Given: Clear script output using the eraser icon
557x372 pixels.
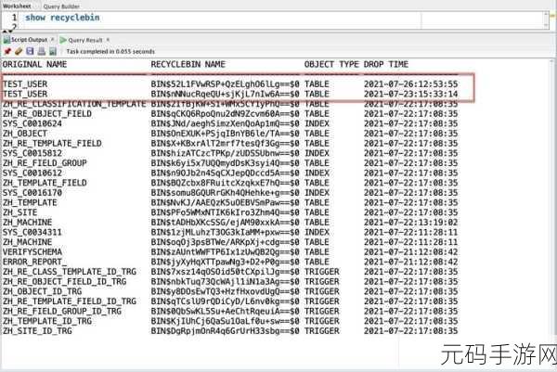Looking at the screenshot, I should tap(19, 51).
